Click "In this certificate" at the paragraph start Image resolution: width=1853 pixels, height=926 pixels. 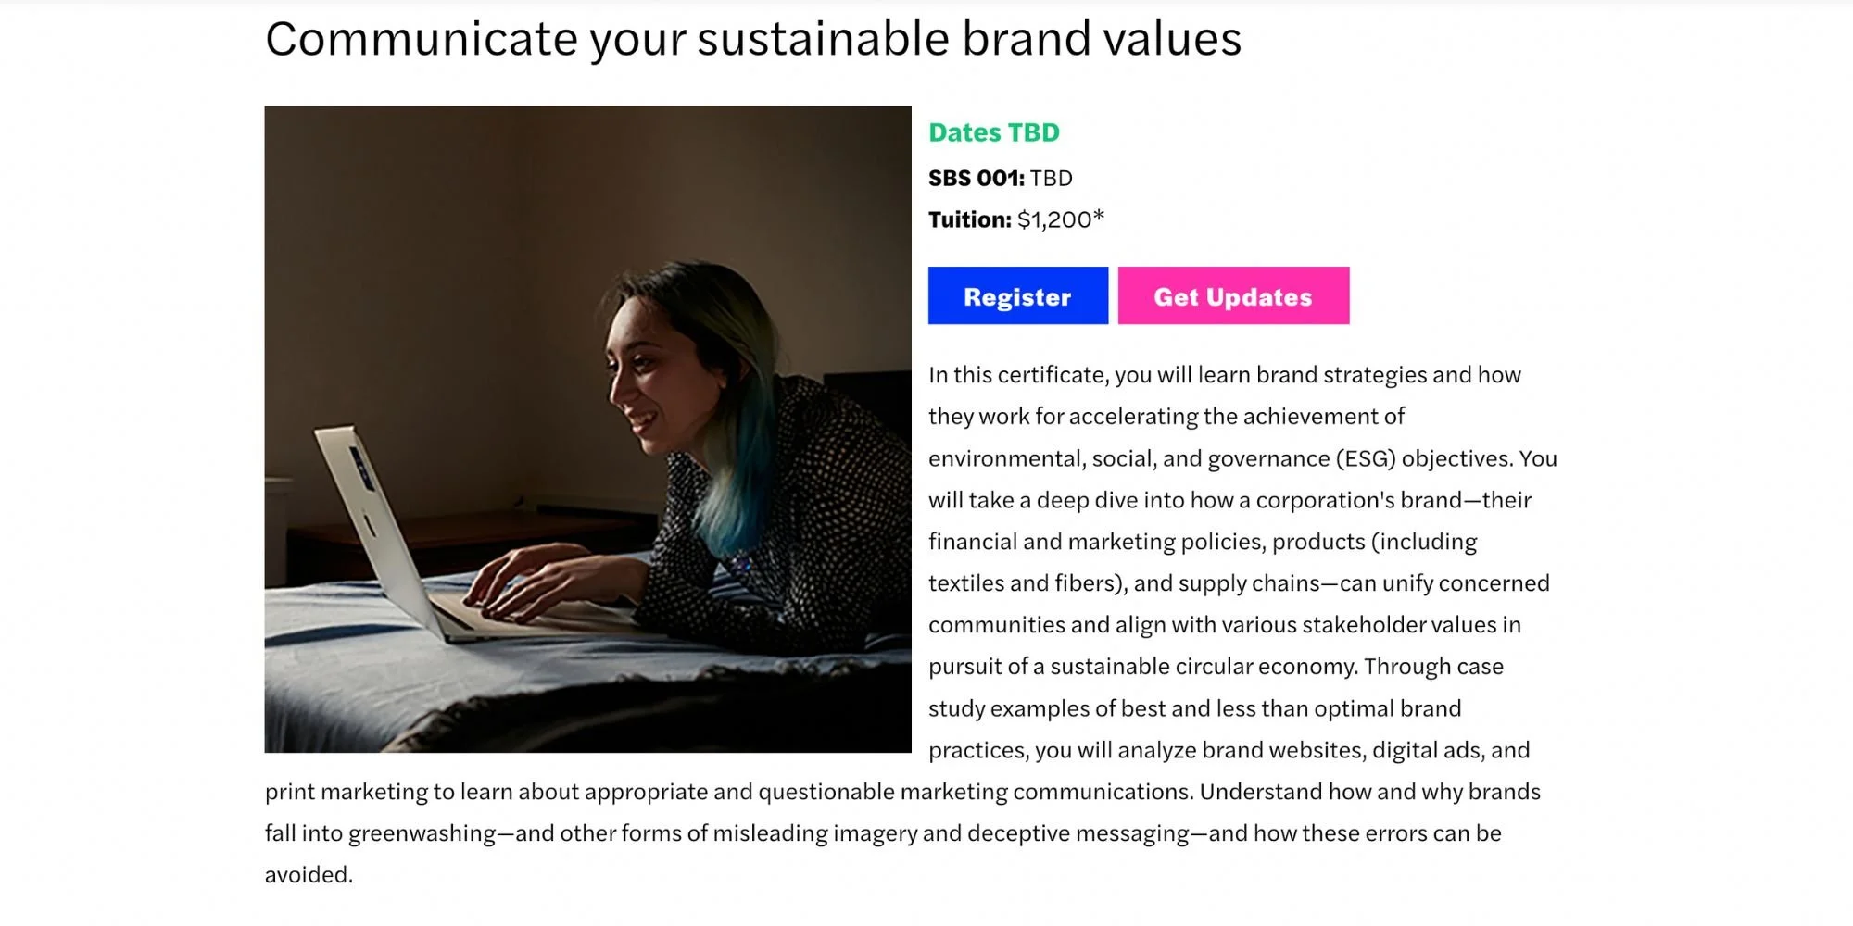coord(1016,375)
